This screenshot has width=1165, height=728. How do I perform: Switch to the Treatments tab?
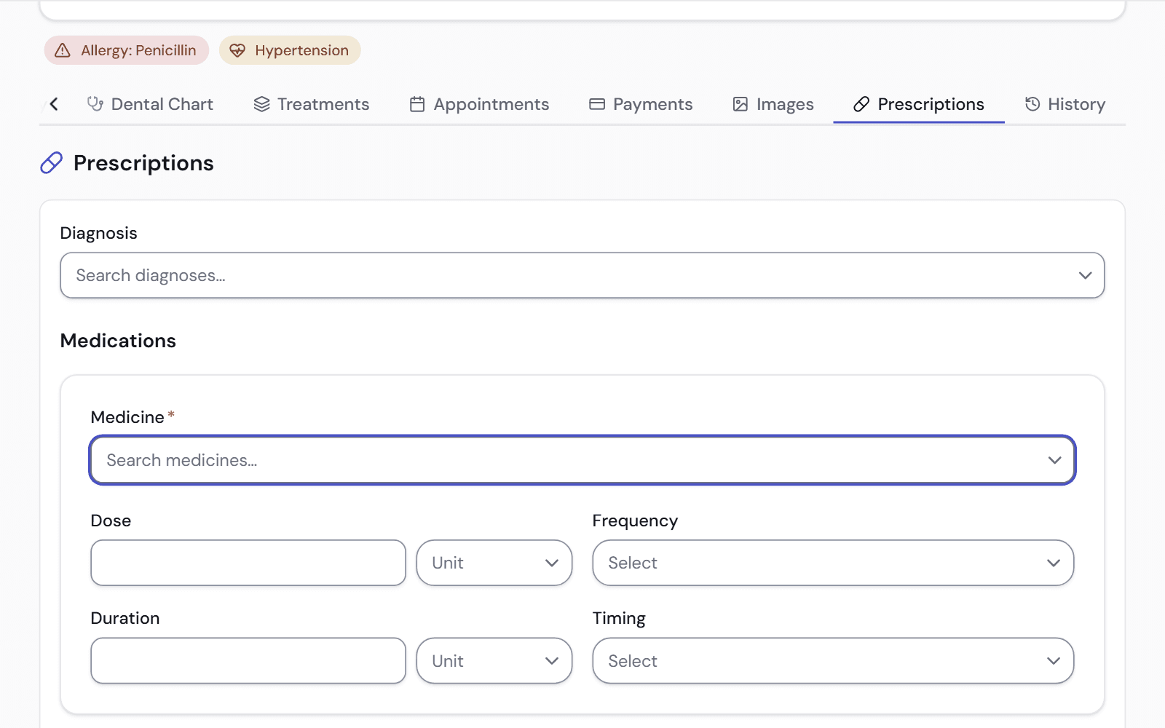point(312,104)
